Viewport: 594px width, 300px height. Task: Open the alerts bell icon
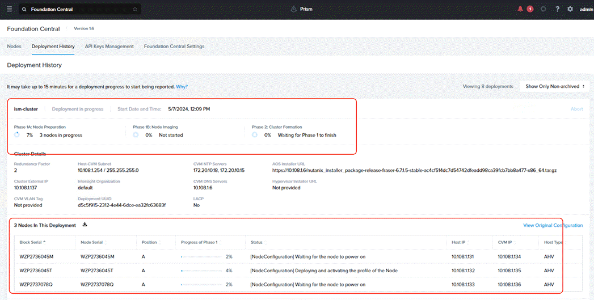[x=520, y=9]
